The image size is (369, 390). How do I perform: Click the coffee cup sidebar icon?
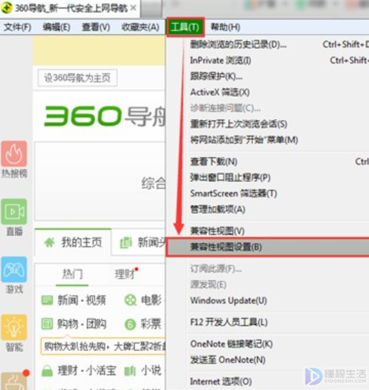14,382
